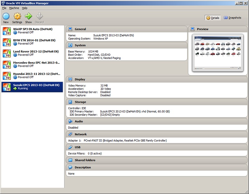Open the System settings header link
Image resolution: width=249 pixels, height=194 pixels.
[x=80, y=45]
